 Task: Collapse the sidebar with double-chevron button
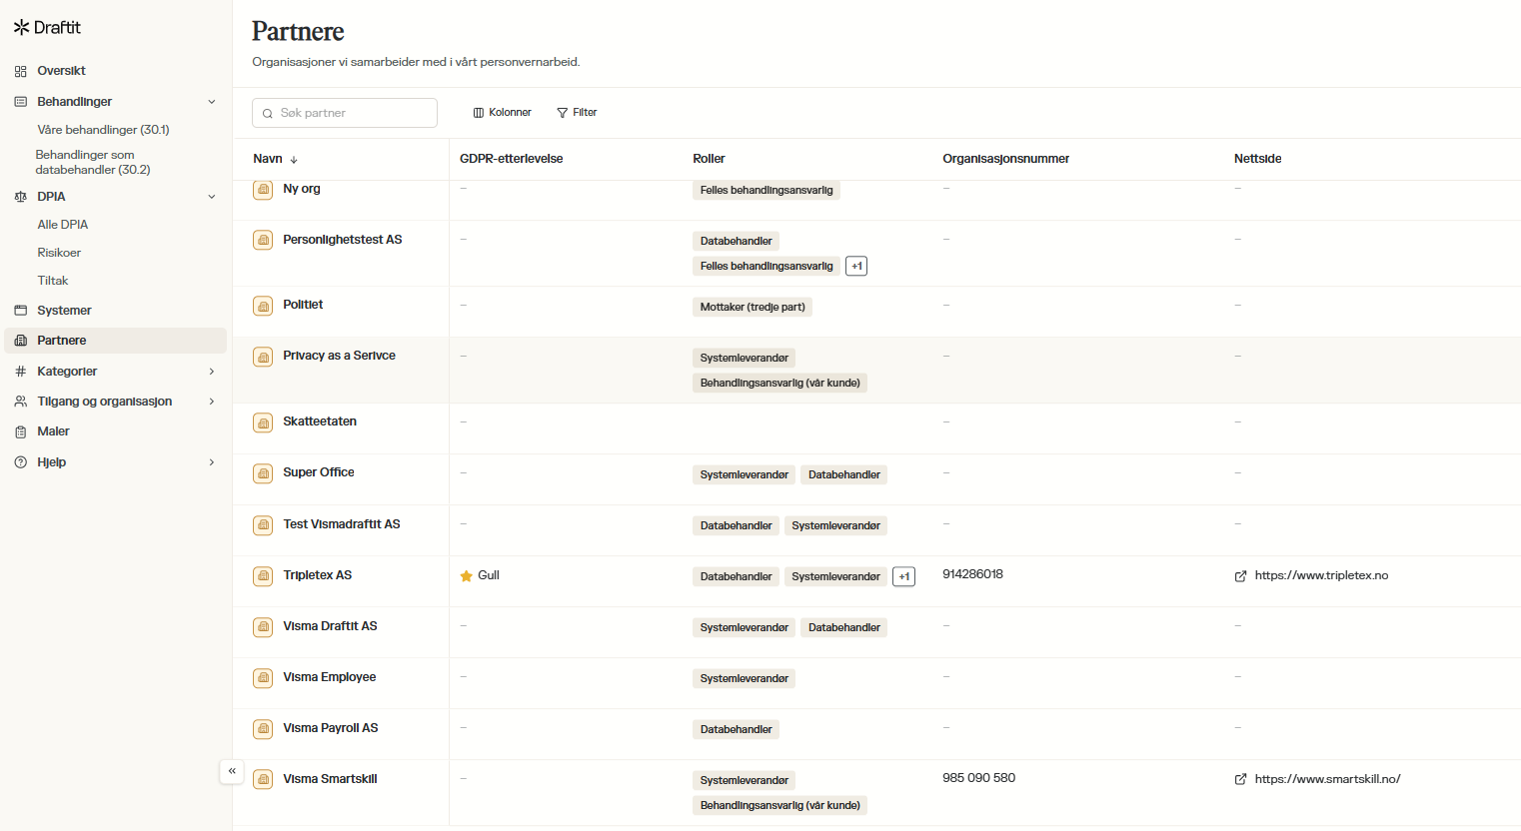(x=232, y=771)
